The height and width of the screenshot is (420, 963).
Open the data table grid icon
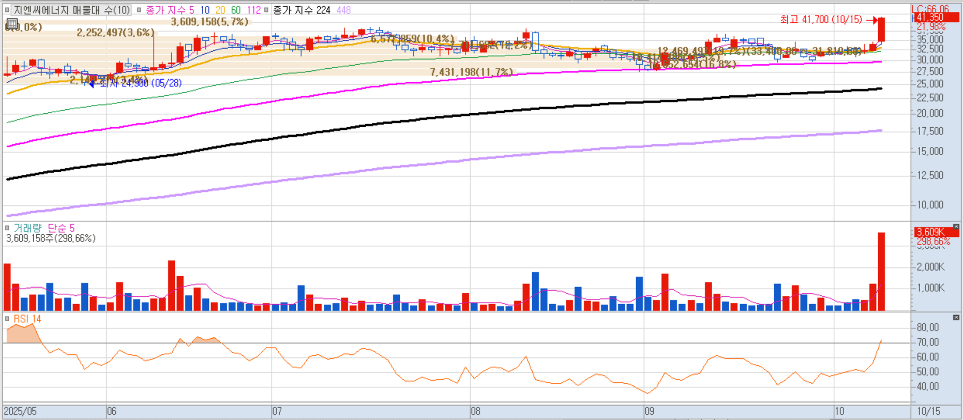click(12, 24)
